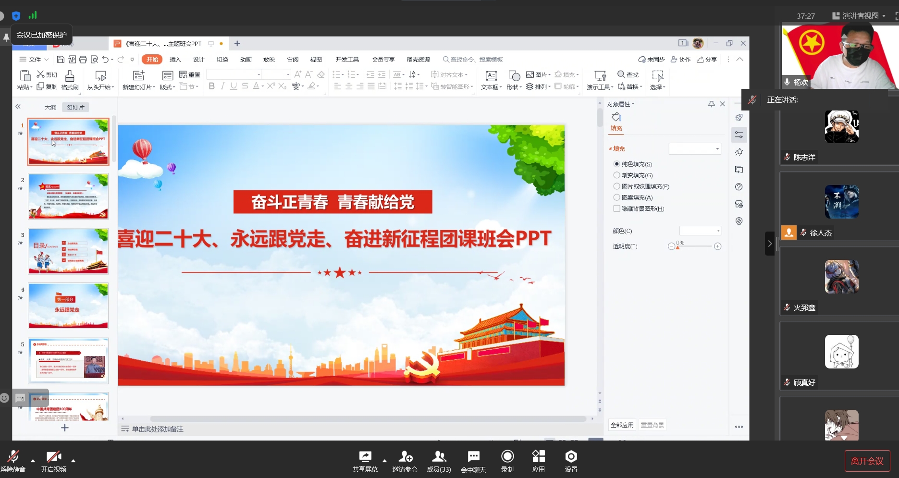899x478 pixels.
Task: Switch to the Transitions (切换) ribbon tab
Action: [x=222, y=60]
